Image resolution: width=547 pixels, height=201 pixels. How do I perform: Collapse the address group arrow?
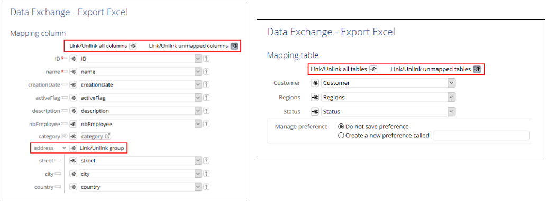(64, 148)
